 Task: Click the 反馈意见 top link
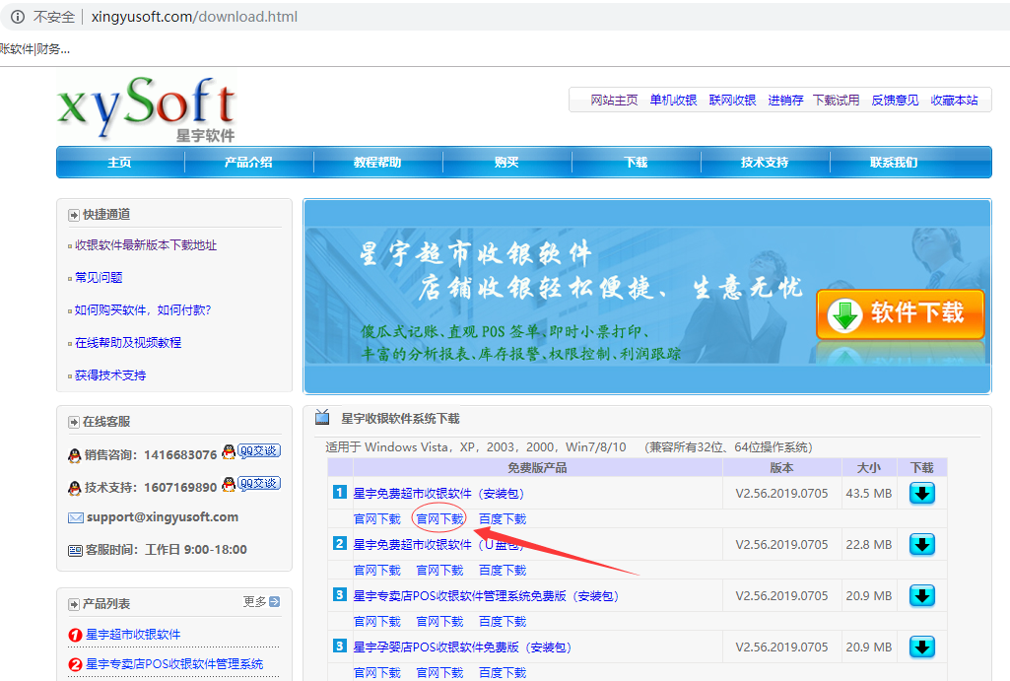pyautogui.click(x=896, y=100)
